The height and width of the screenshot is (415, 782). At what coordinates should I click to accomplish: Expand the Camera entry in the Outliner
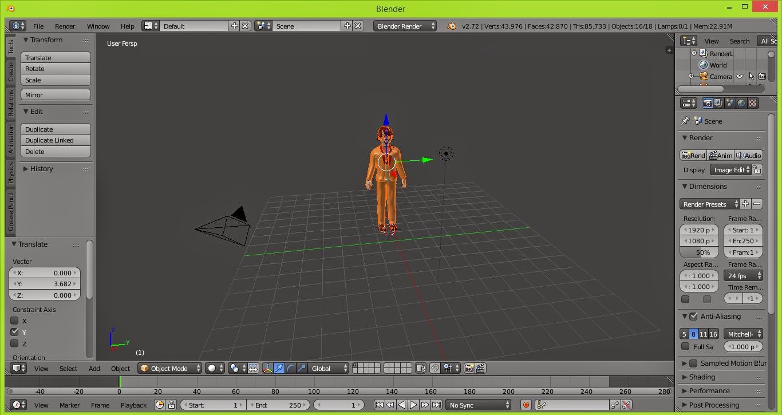691,76
